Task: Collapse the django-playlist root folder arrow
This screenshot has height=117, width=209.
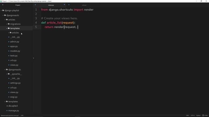Action: point(1,10)
